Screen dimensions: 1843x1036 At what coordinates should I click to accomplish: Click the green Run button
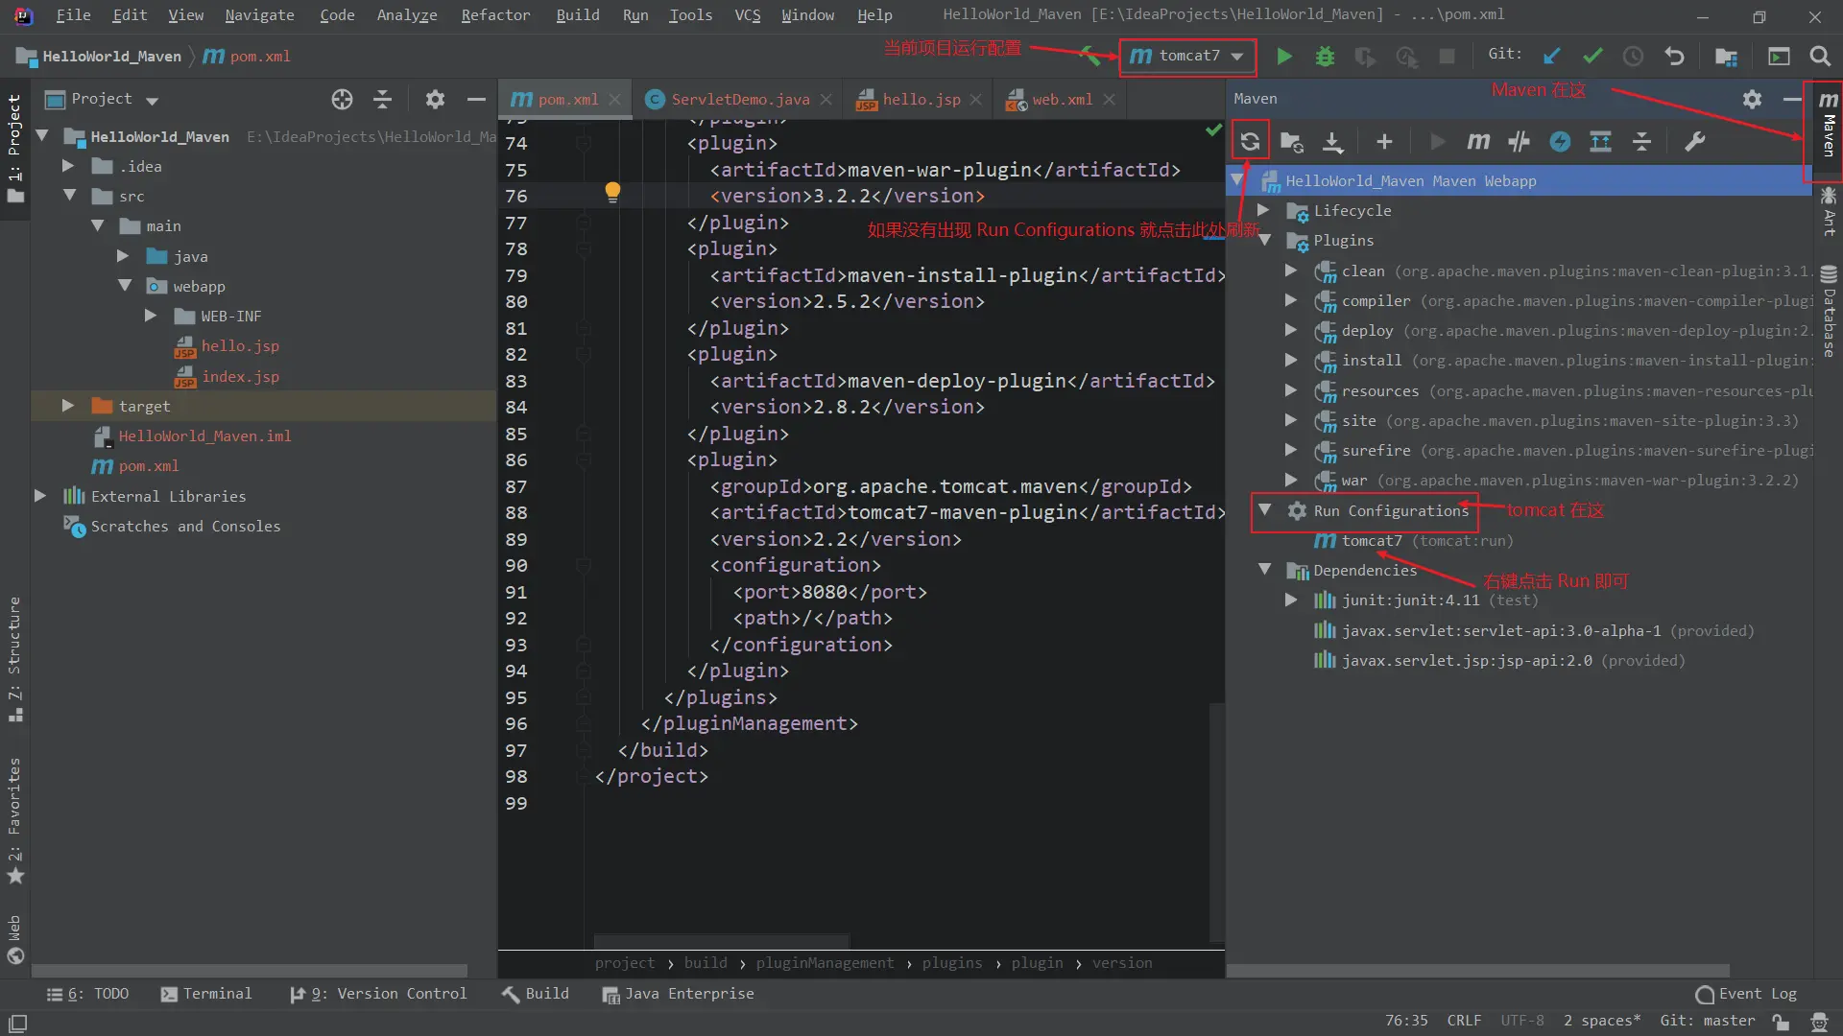(1284, 57)
